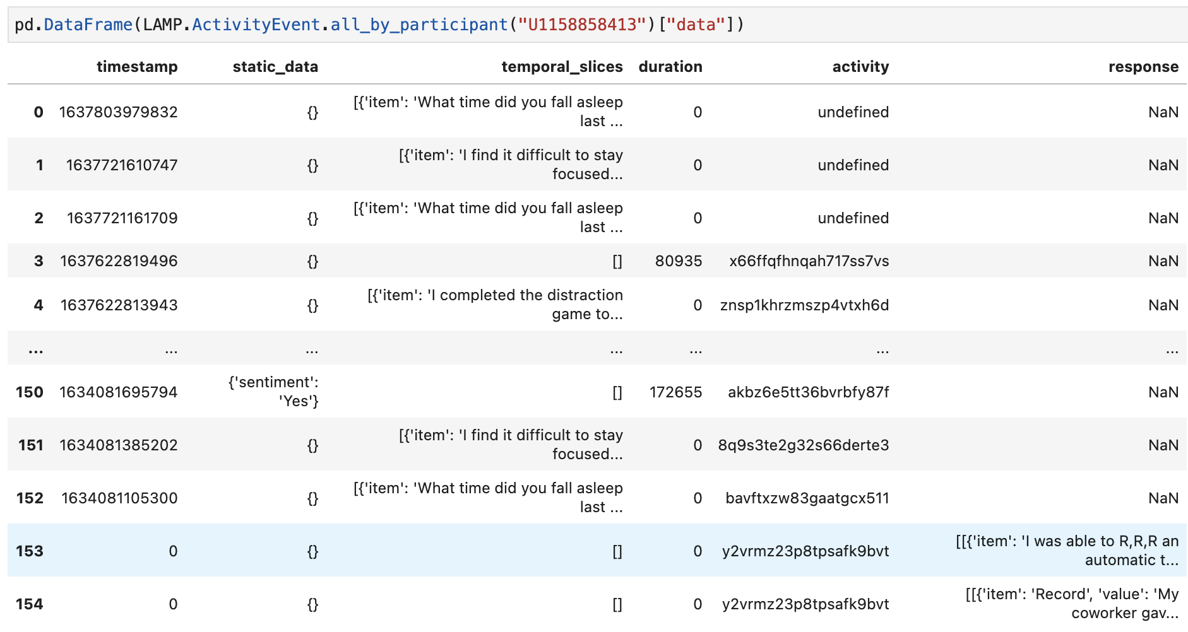Click activity ID akbz6e5tt36bvrbfy87f
The width and height of the screenshot is (1188, 632).
point(809,392)
